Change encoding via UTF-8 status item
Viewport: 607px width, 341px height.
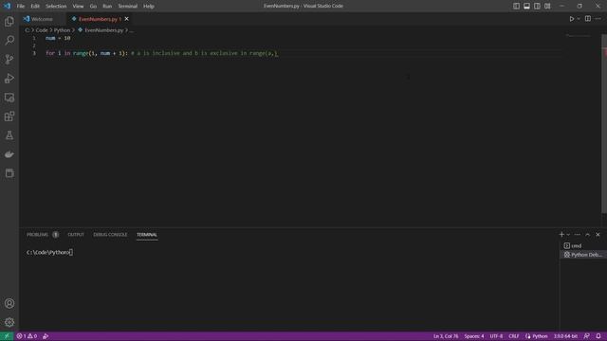point(496,336)
